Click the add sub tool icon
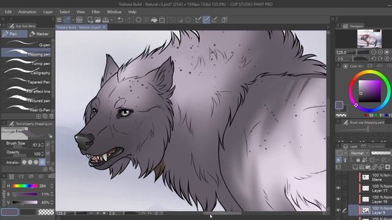This screenshot has width=392, height=220. tap(39, 116)
